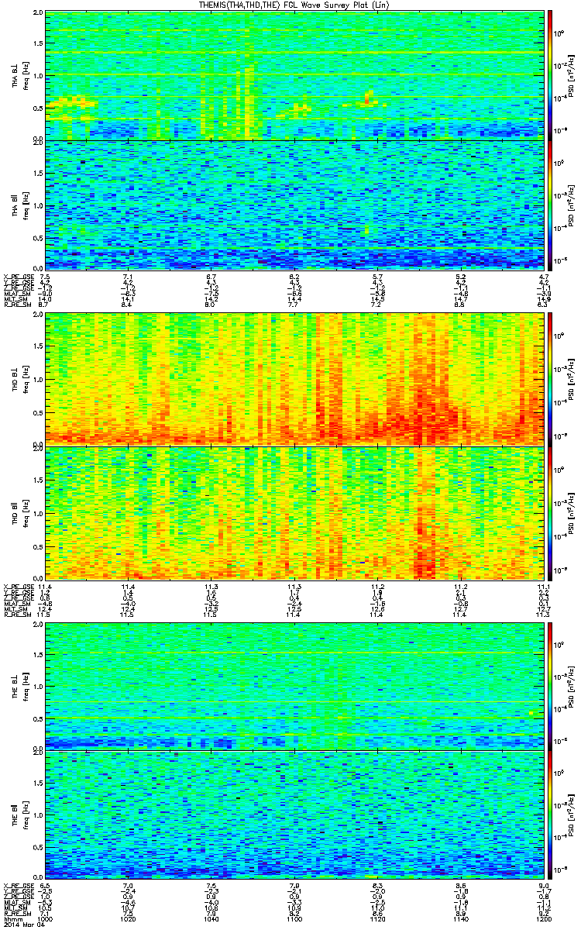The width and height of the screenshot is (581, 930).
Task: Click the THA B-parallel spectrogram panel
Action: (x=293, y=205)
